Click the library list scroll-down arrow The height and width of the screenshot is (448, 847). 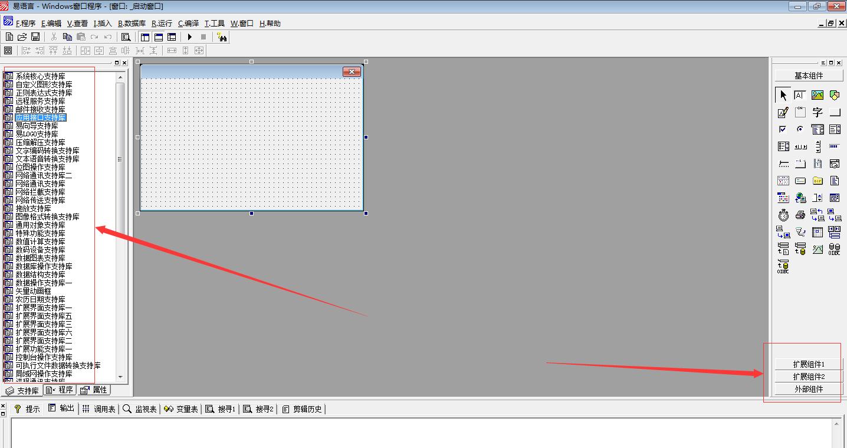coord(120,377)
